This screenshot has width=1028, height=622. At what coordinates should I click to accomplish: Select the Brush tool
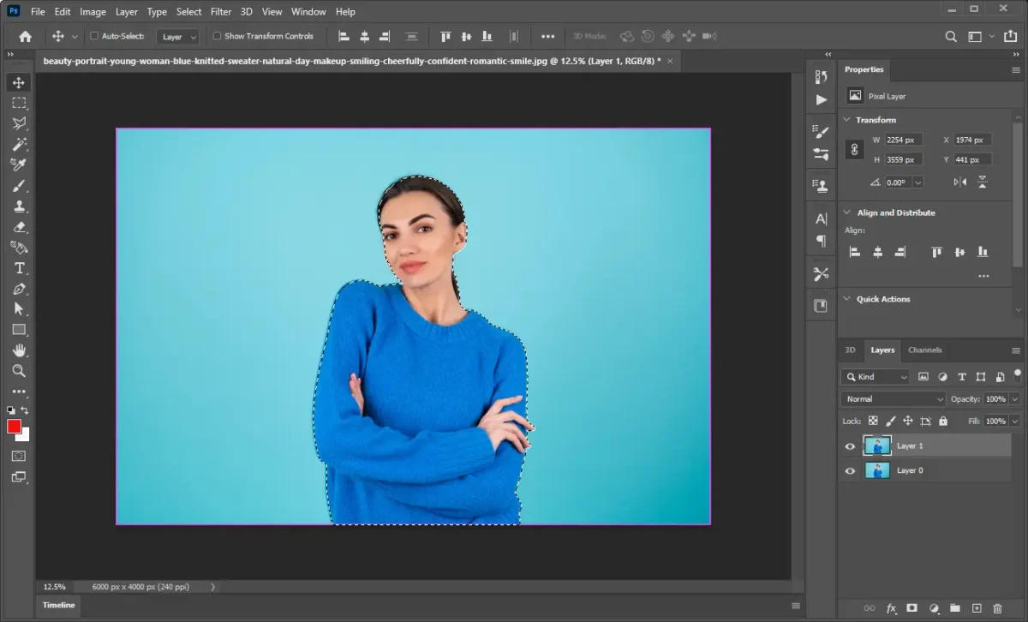pyautogui.click(x=19, y=186)
